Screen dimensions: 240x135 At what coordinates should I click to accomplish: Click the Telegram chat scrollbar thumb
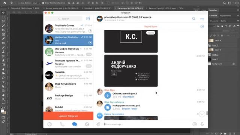(207, 113)
